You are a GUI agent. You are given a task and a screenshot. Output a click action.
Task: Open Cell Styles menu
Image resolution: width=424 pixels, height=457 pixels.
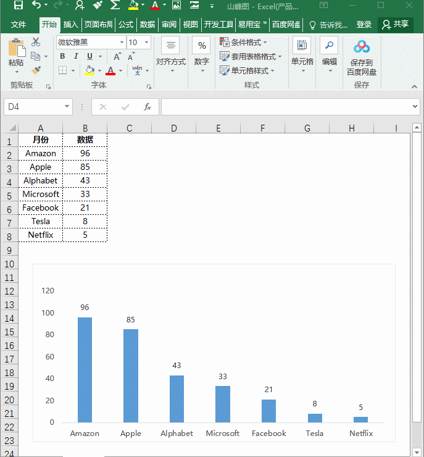coord(247,70)
